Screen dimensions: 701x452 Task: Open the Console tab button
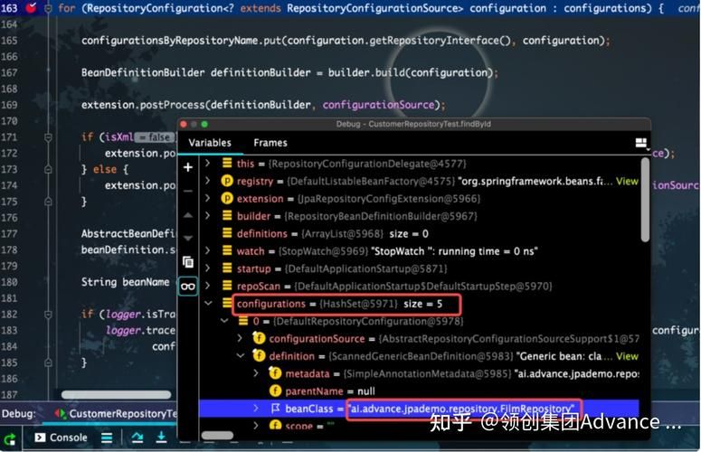tap(62, 438)
